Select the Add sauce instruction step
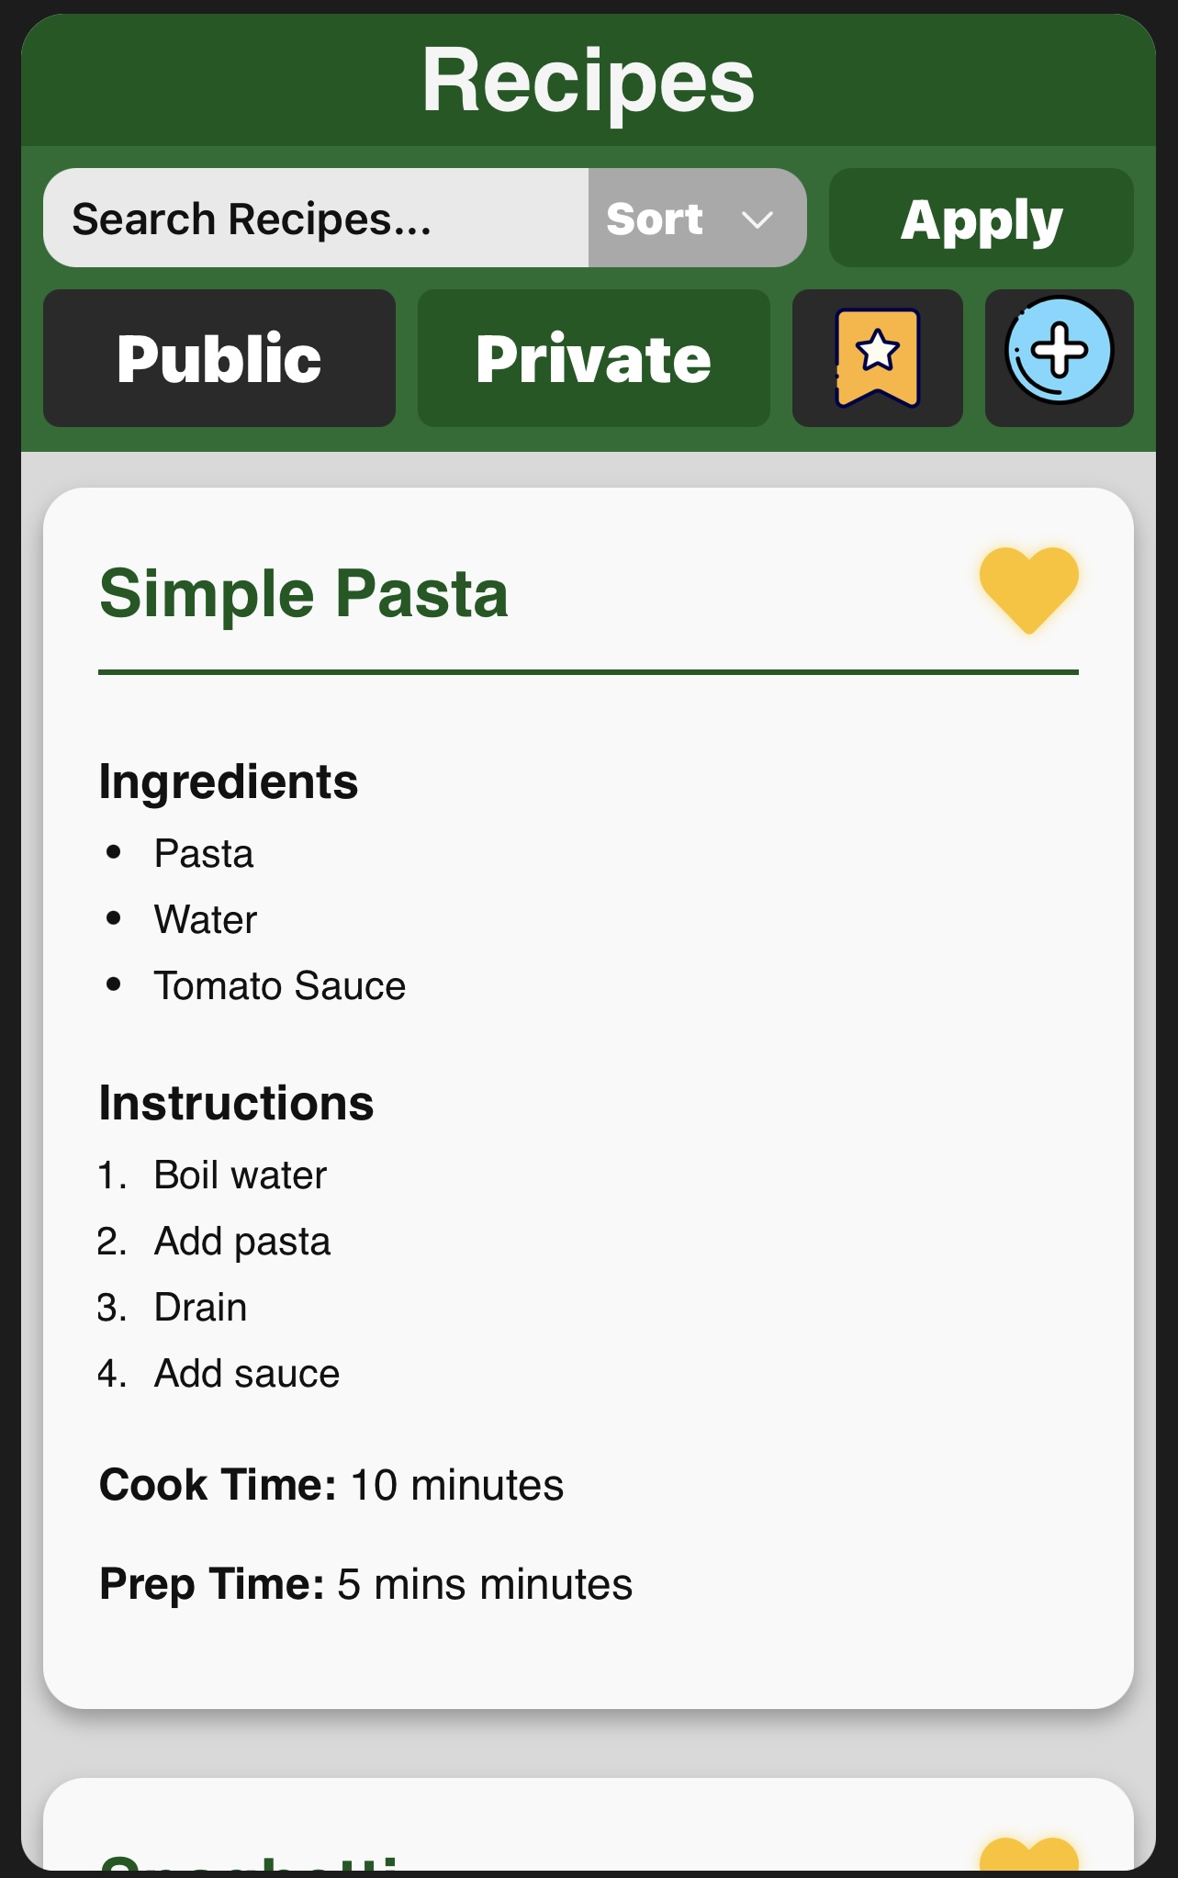The width and height of the screenshot is (1178, 1878). [x=247, y=1374]
